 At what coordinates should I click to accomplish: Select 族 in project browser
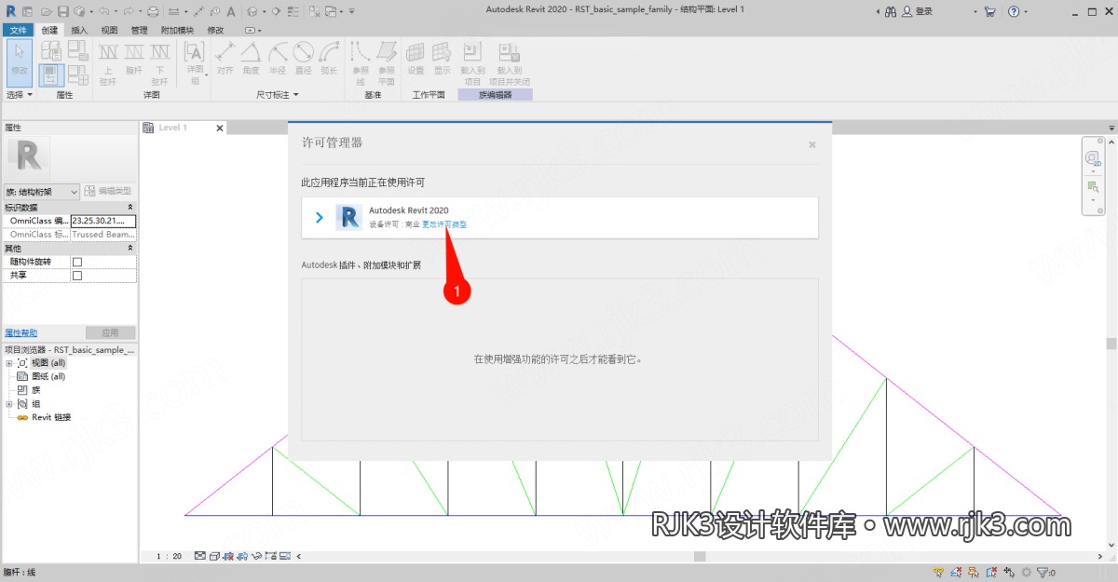coord(35,390)
